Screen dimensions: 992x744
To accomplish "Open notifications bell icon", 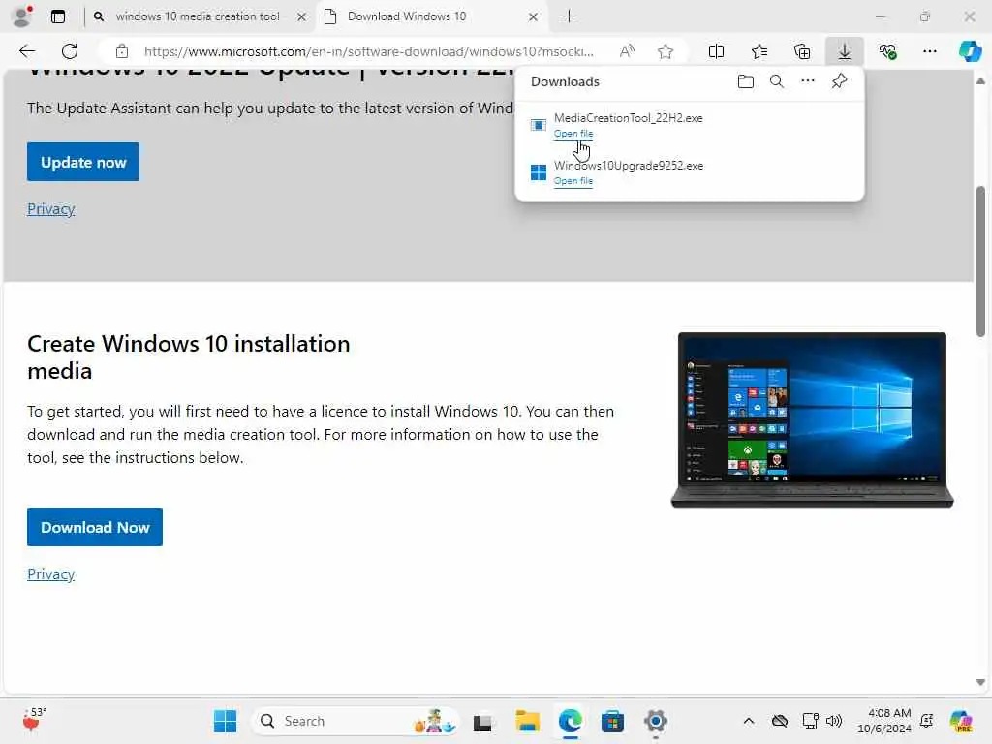I will 927,721.
